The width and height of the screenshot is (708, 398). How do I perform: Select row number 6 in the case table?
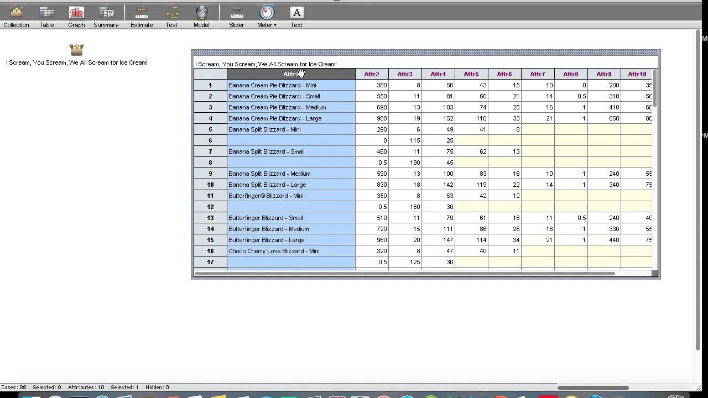(210, 140)
